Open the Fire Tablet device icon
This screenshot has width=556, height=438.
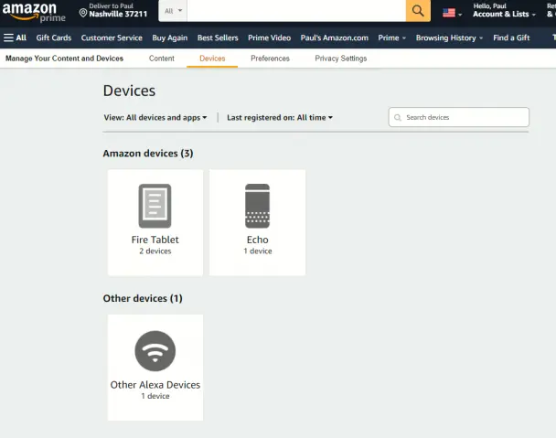pos(155,206)
